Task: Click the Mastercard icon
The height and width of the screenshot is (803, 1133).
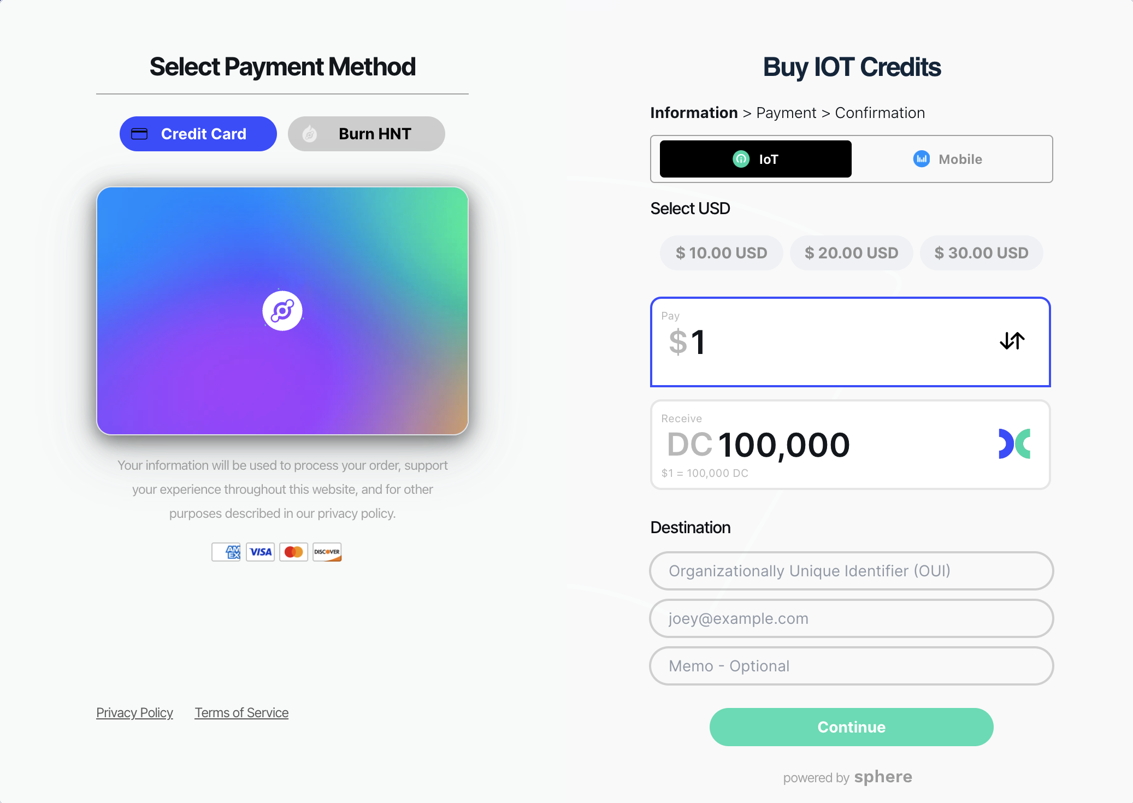Action: pyautogui.click(x=293, y=552)
